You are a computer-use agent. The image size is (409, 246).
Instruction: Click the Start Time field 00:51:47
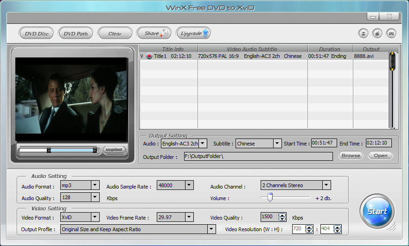click(x=324, y=143)
